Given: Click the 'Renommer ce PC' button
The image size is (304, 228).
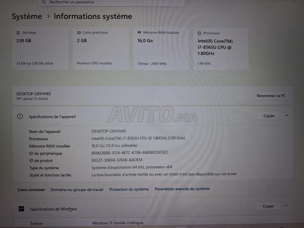Looking at the screenshot, I should [x=271, y=96].
